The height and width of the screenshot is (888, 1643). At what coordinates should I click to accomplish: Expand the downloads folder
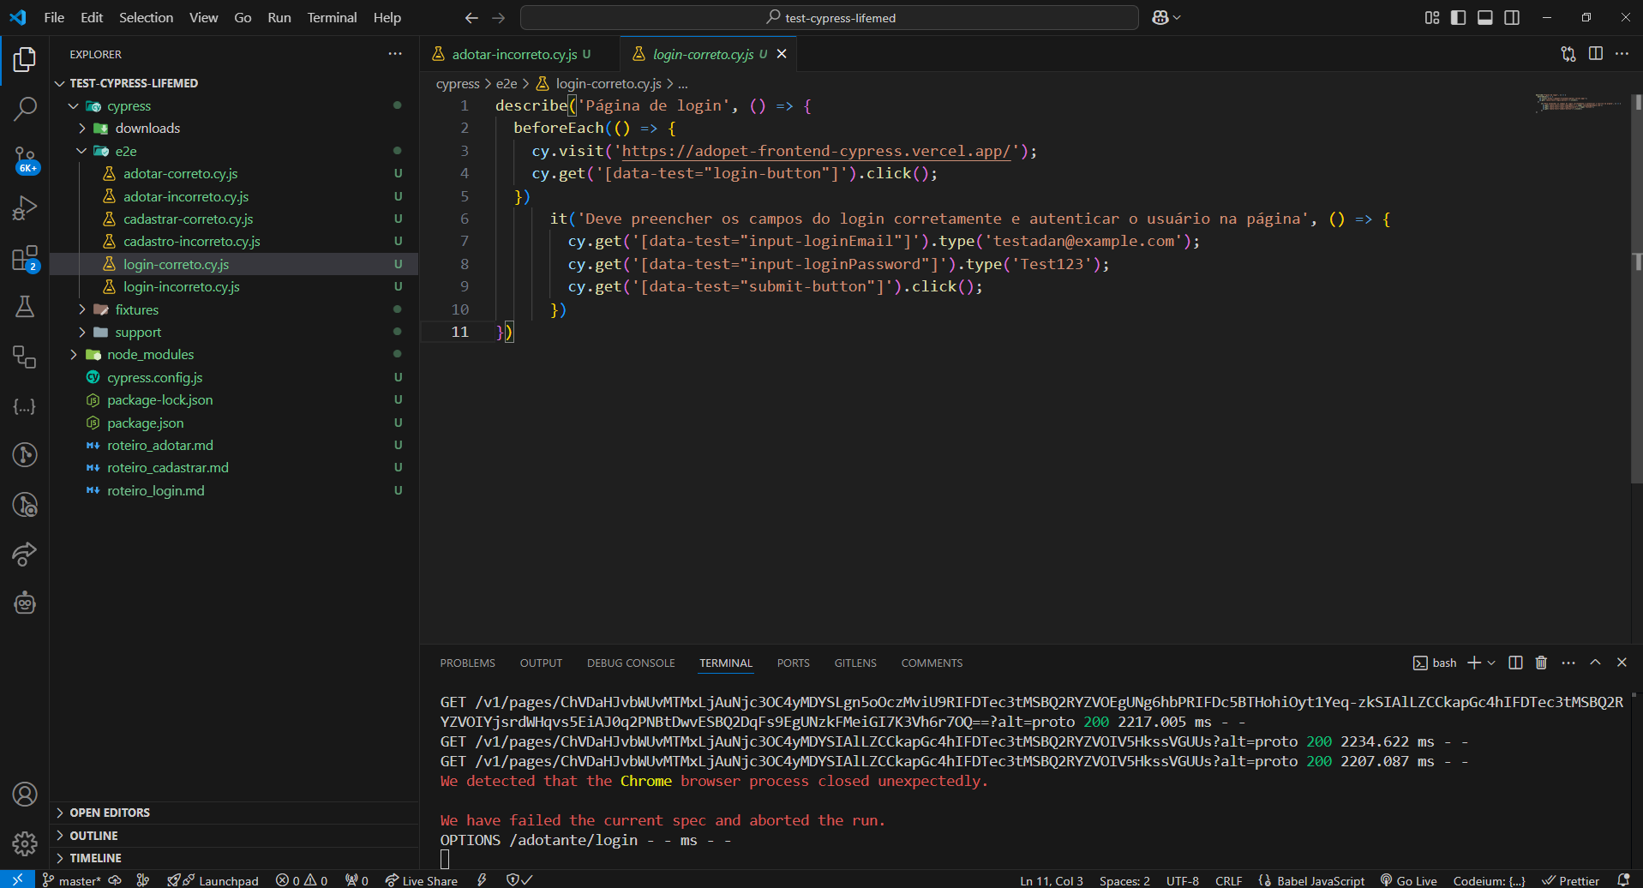(82, 129)
